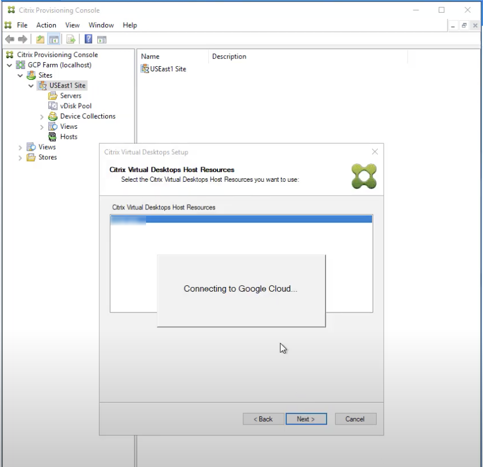Click the navigate forward arrow icon
Screen dimensions: 483x467
[21, 39]
